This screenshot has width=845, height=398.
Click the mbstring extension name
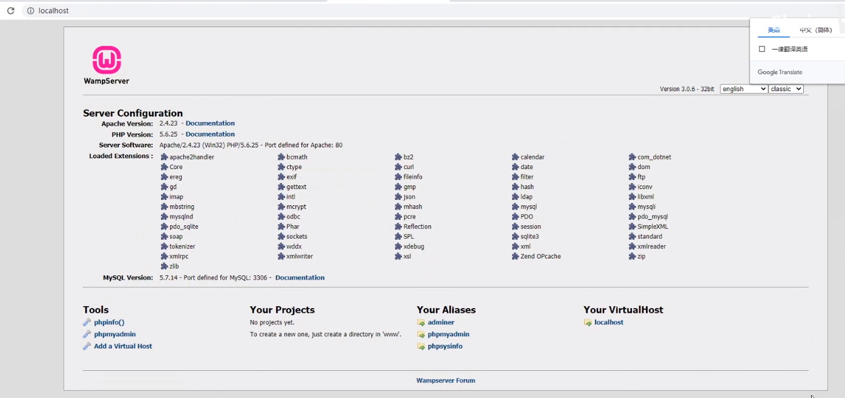coord(182,207)
